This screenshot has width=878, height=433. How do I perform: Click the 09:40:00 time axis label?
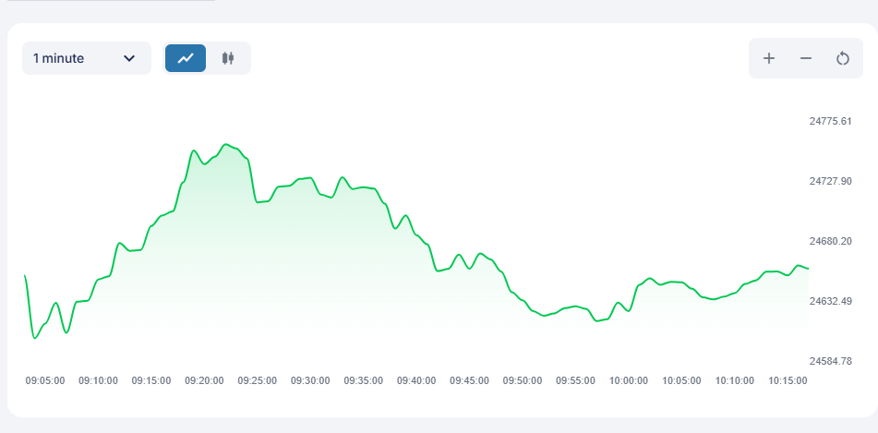(x=416, y=379)
